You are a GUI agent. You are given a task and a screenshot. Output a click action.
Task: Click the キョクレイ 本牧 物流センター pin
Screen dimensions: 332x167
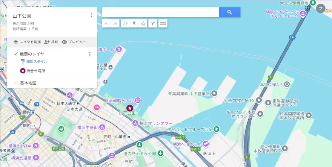(x=260, y=114)
